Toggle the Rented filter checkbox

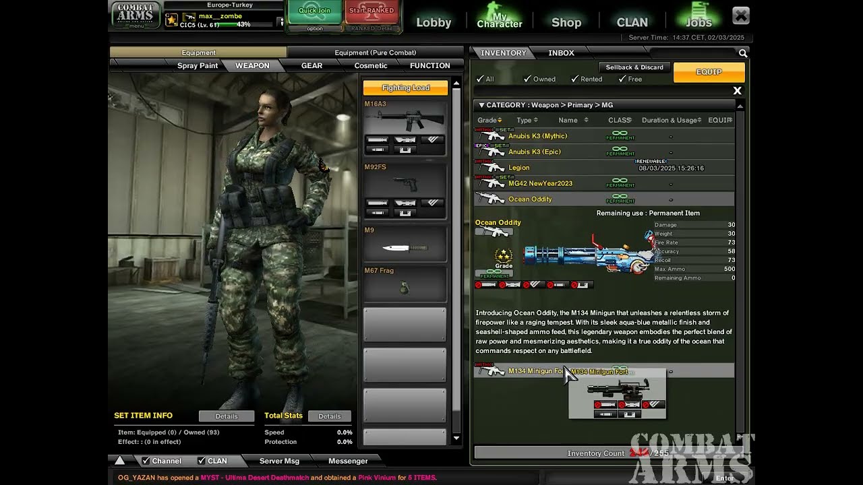click(x=574, y=79)
